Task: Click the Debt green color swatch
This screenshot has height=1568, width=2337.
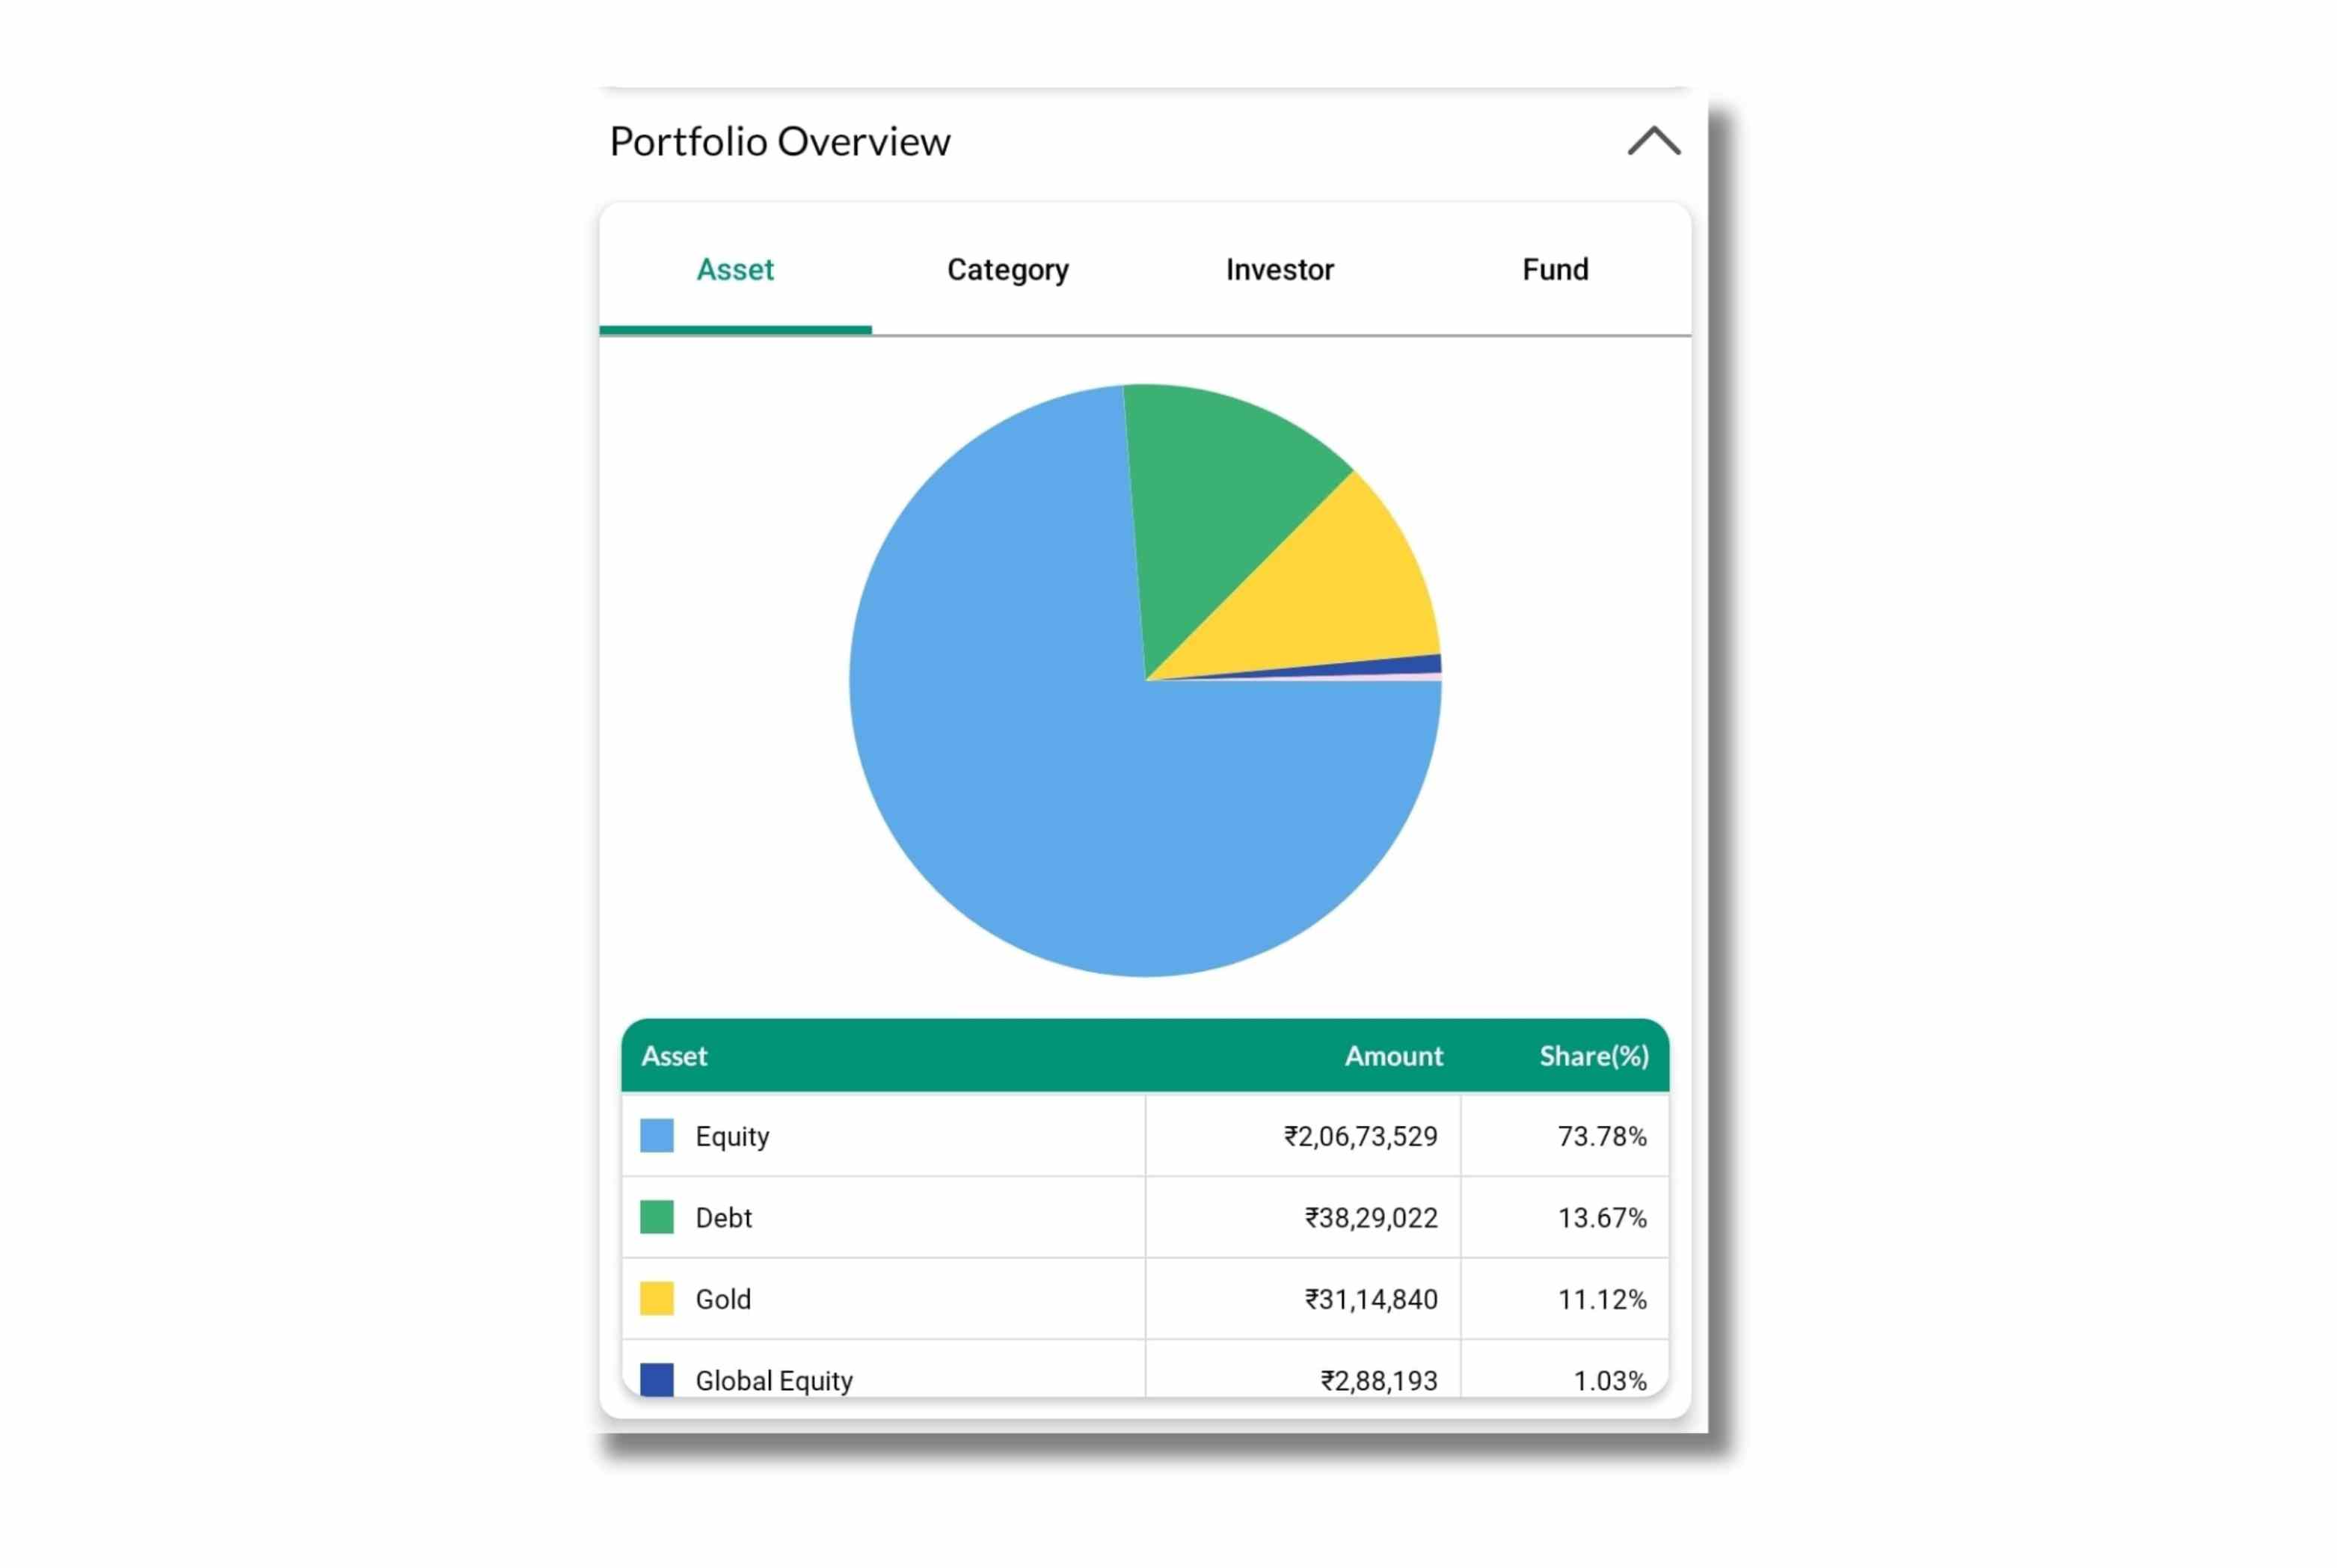Action: [x=656, y=1218]
